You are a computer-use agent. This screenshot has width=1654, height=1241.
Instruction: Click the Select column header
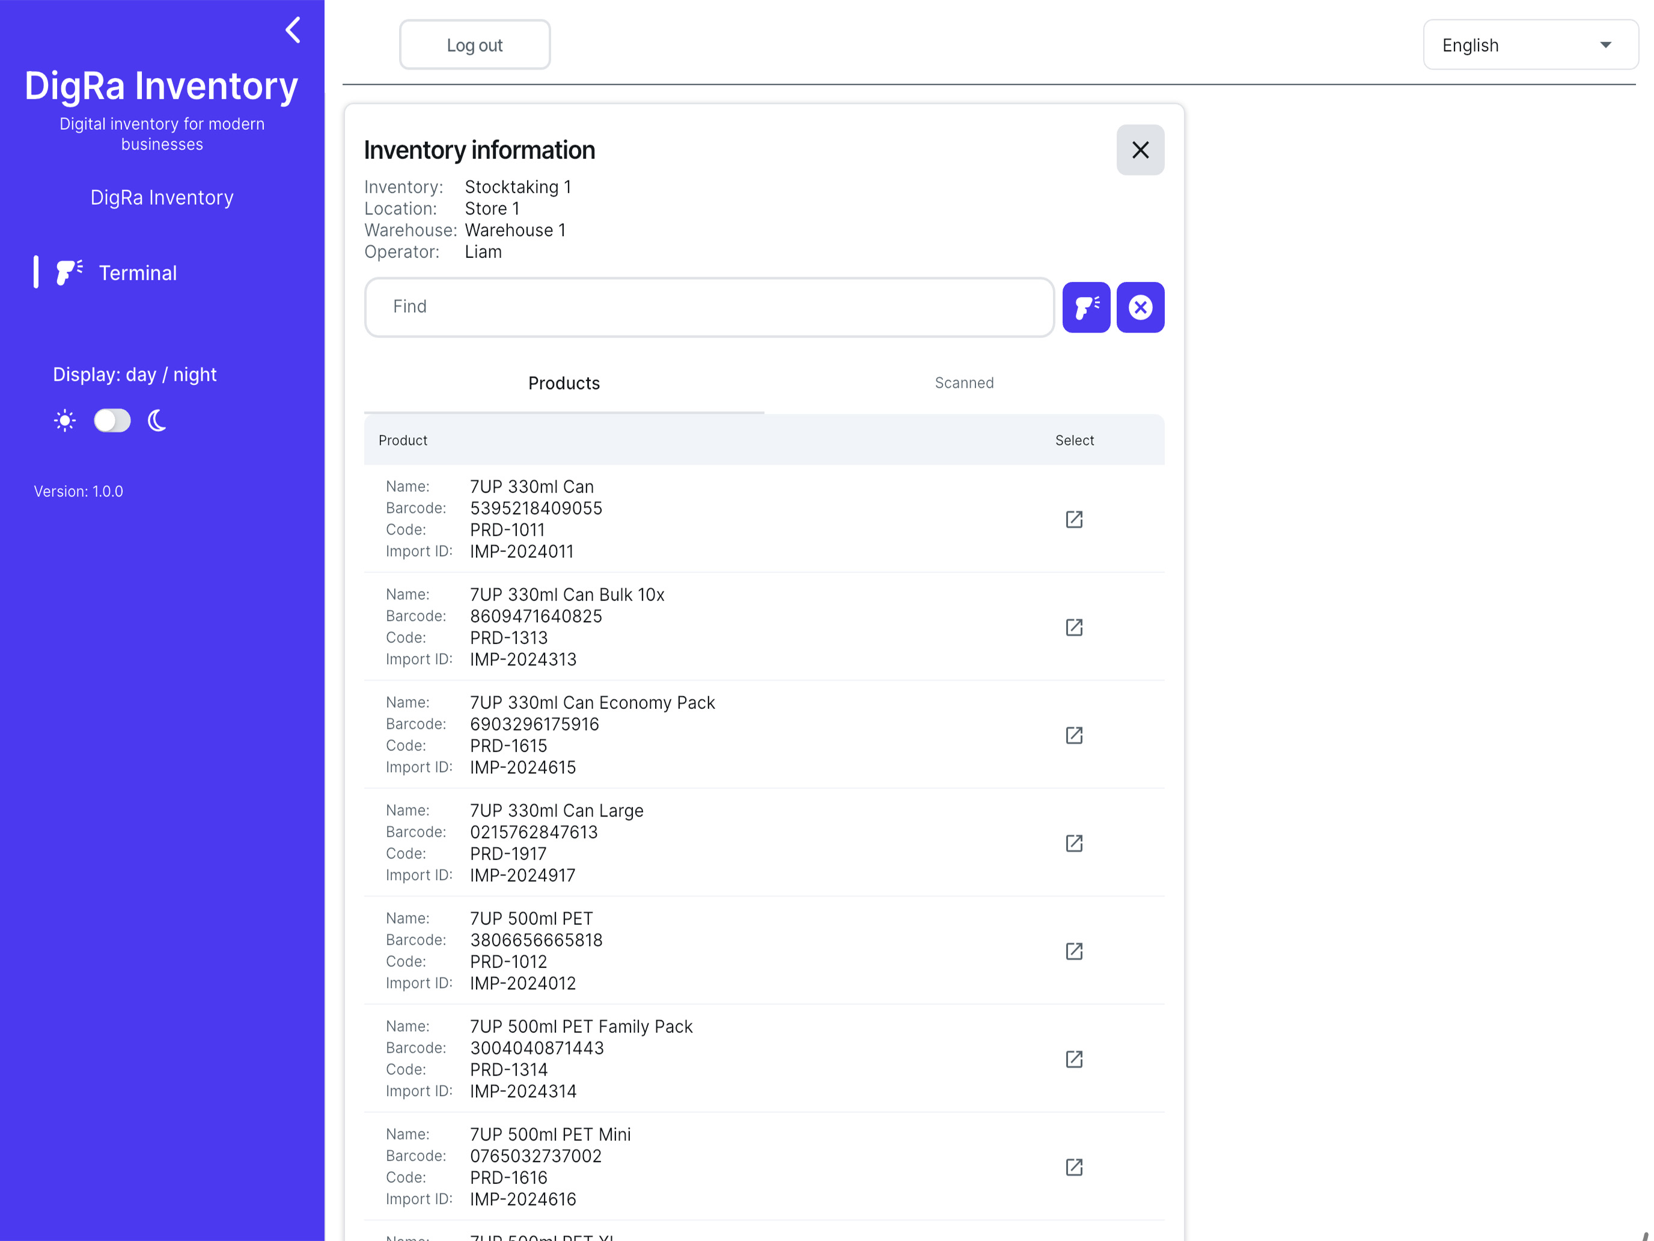pos(1075,441)
